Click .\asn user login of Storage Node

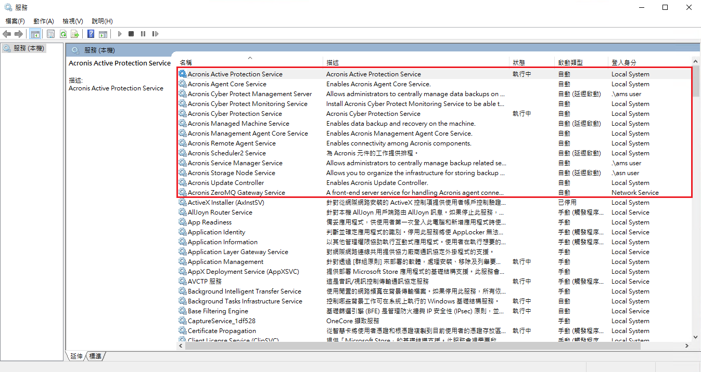[625, 173]
